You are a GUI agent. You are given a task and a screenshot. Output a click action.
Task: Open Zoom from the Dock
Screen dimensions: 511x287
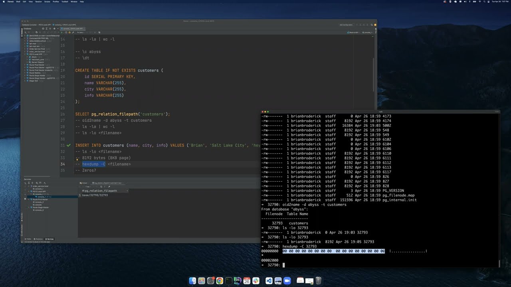(287, 281)
